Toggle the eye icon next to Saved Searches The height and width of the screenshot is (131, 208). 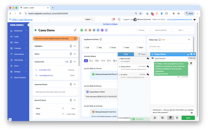(x=152, y=58)
